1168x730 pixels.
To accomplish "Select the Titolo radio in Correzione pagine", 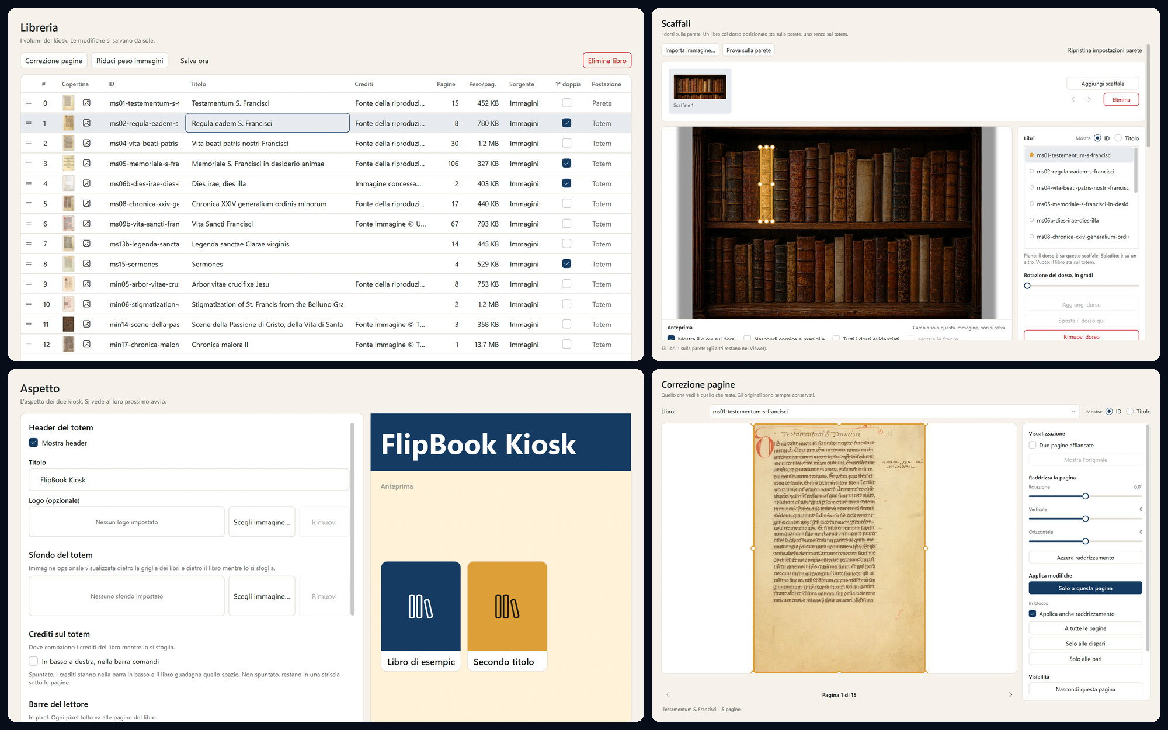I will pos(1129,412).
